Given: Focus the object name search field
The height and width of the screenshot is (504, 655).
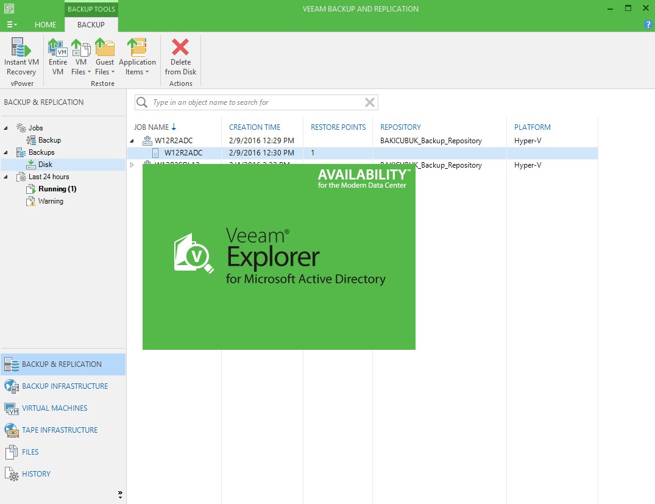Looking at the screenshot, I should coord(256,102).
